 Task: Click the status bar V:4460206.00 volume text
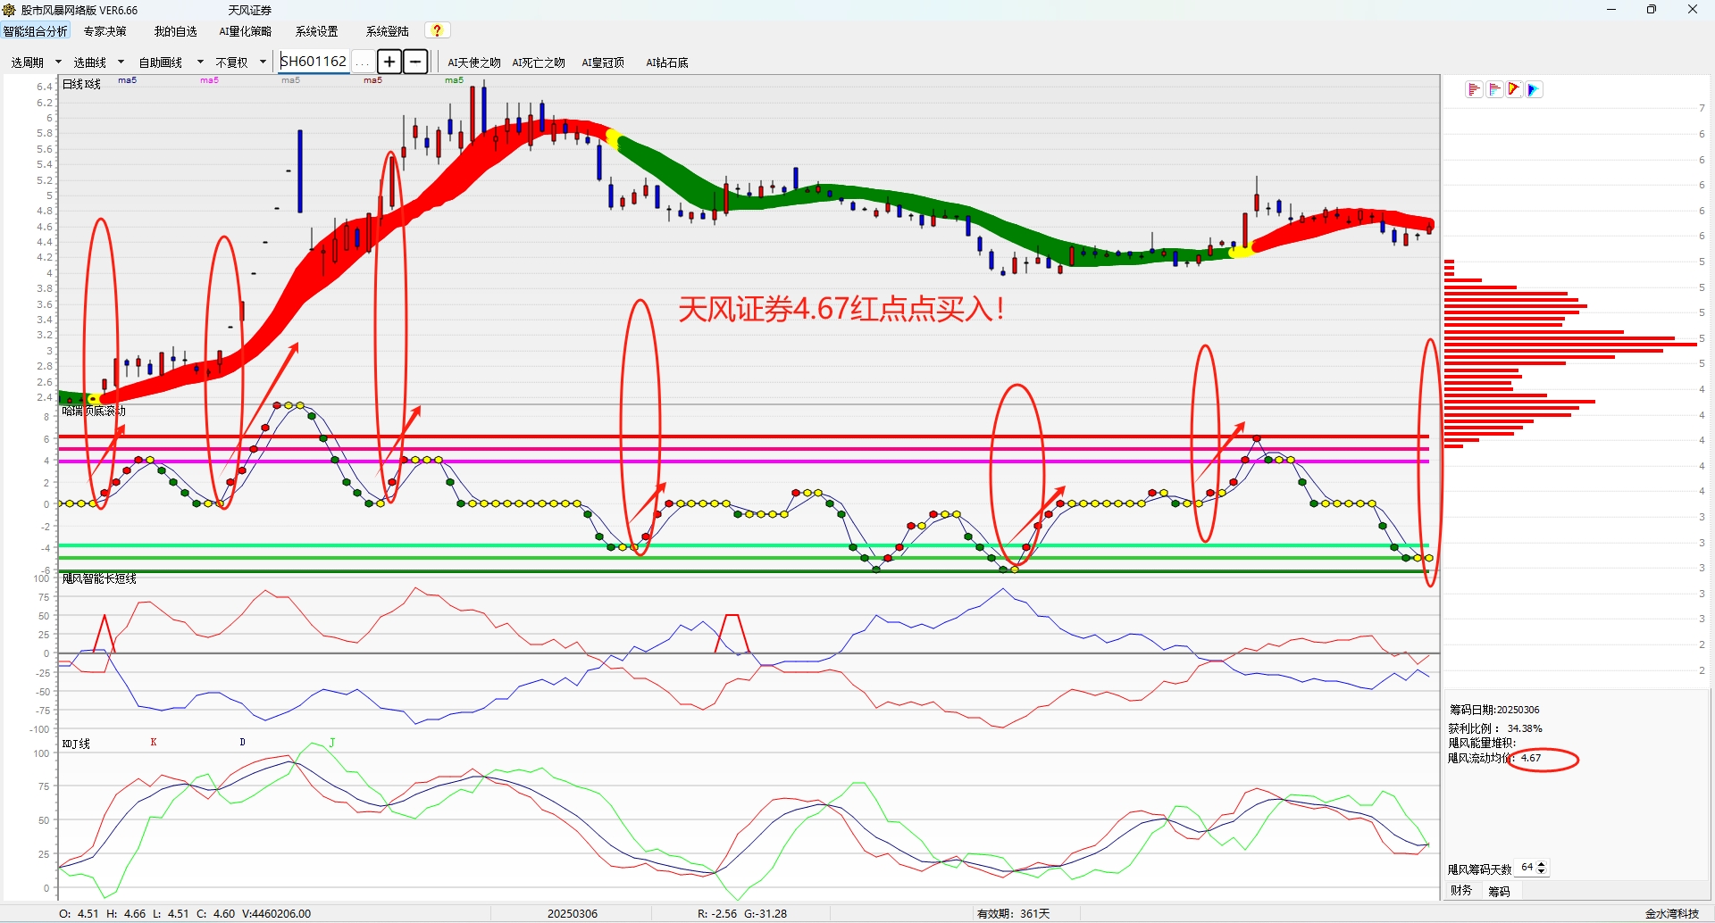[276, 913]
